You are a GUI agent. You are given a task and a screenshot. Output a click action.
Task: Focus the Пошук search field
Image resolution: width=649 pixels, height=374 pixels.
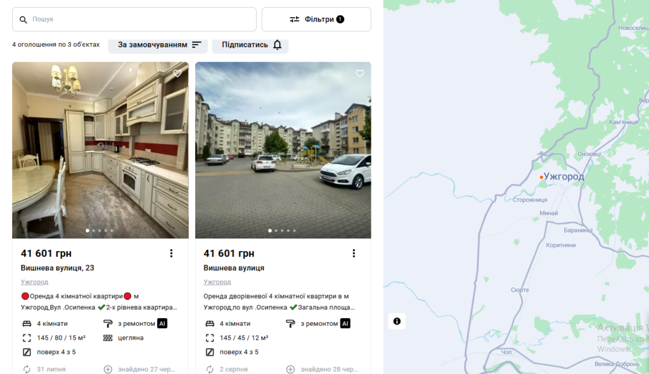[134, 19]
